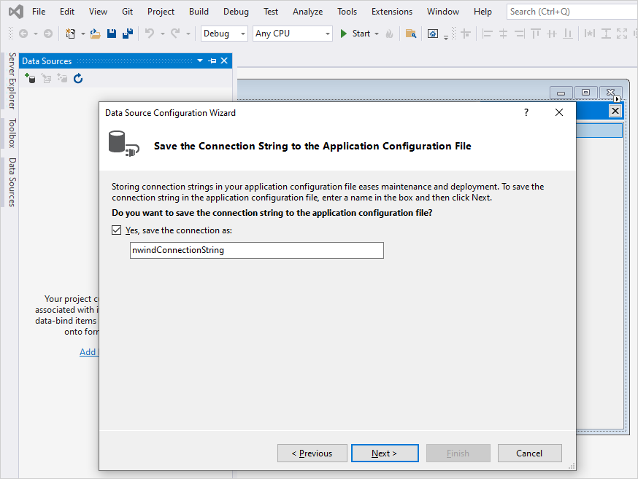Open the Debug configuration dropdown

pos(225,34)
